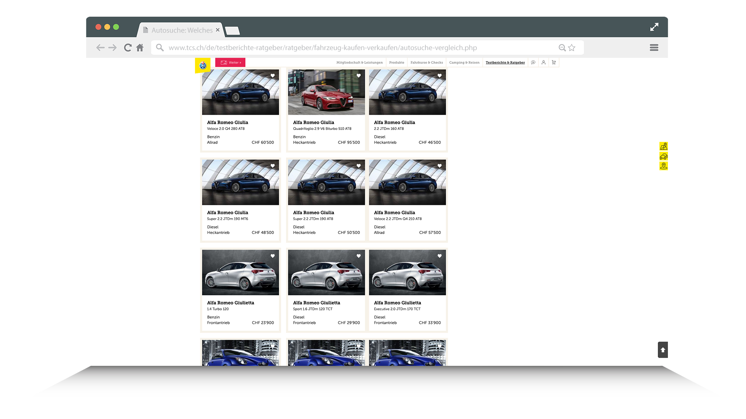Favorite the Giulia Quadrifoglio heart
The height and width of the screenshot is (419, 746).
[359, 76]
